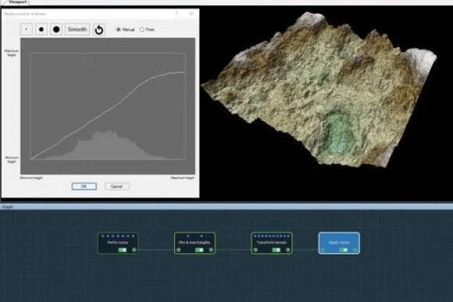The image size is (453, 302).
Task: Select the Graph panel header
Action: (226, 207)
